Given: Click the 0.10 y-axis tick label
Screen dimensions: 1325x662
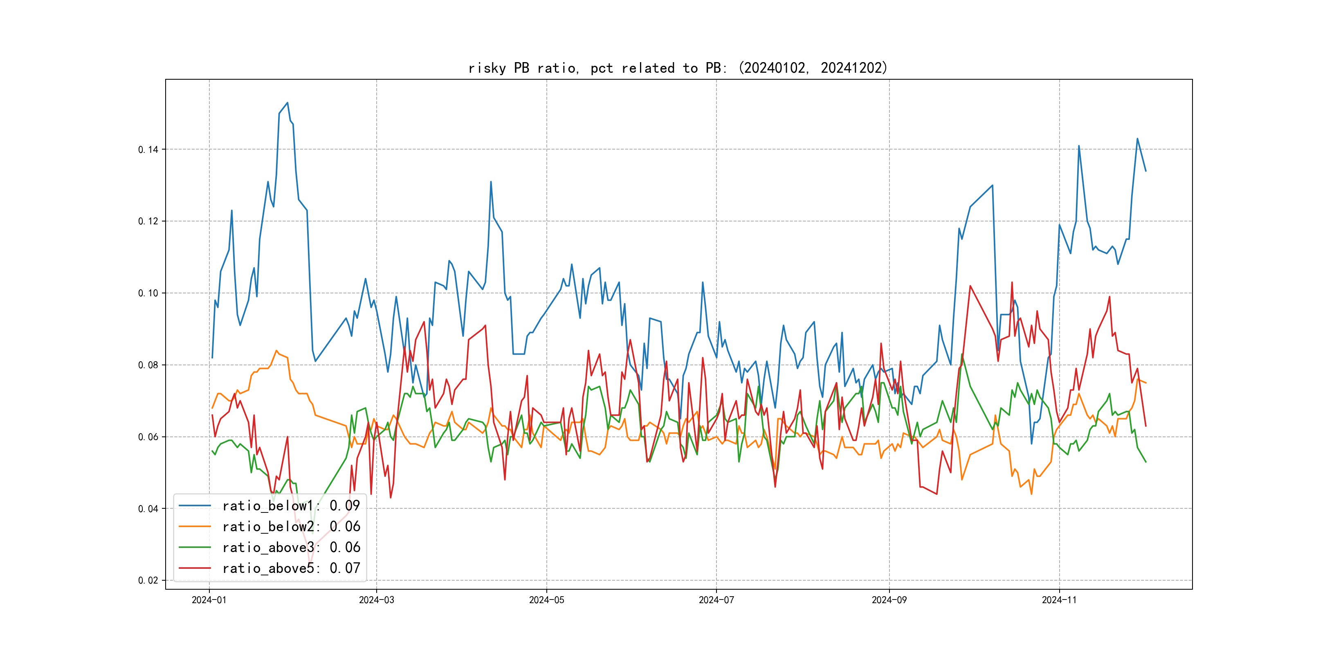Looking at the screenshot, I should [x=148, y=293].
